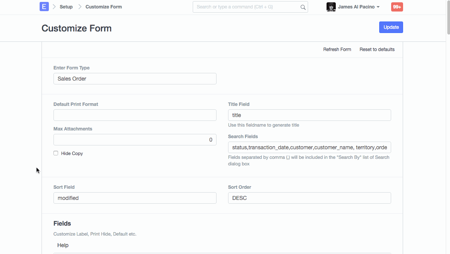Navigate to Setup breadcrumb
This screenshot has height=254, width=450.
66,7
